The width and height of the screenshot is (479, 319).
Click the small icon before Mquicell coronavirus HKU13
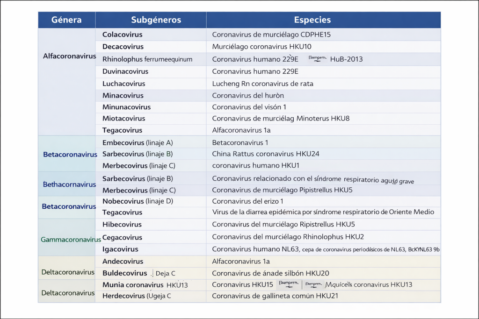click(313, 284)
